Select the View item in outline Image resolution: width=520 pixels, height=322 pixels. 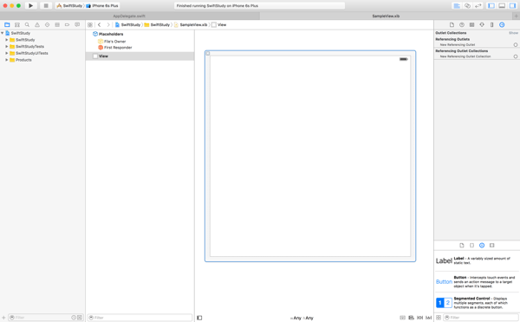[x=140, y=56]
